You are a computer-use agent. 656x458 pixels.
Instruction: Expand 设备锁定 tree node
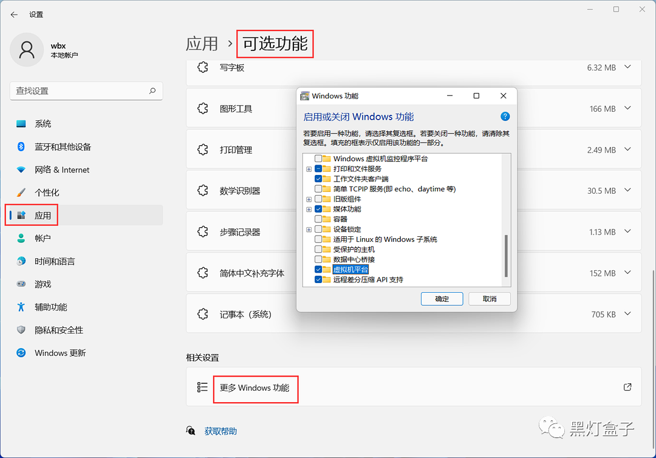309,229
